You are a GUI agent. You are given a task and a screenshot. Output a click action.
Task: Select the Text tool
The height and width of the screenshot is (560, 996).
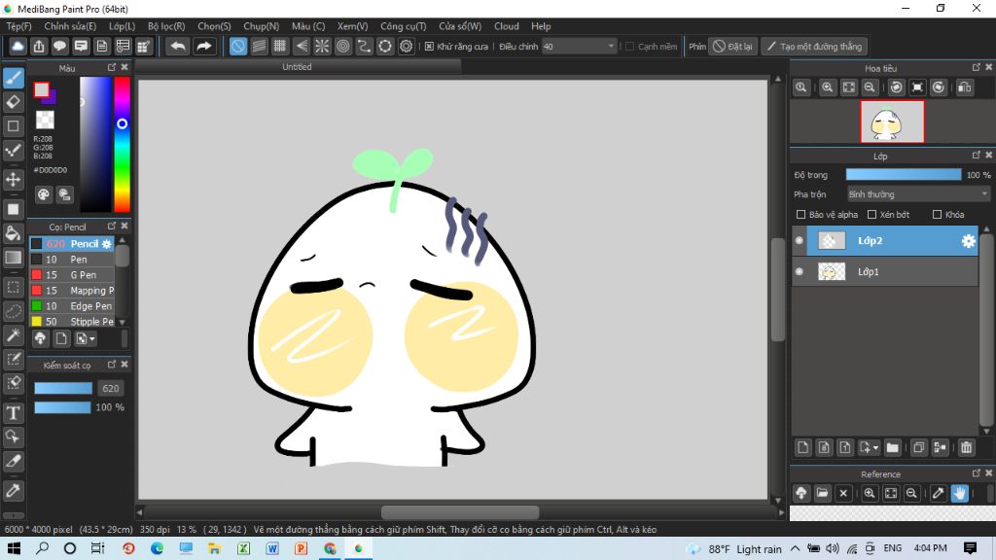pos(14,412)
